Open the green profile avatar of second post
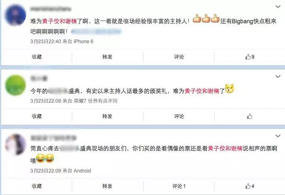The image size is (285, 195). click(15, 85)
